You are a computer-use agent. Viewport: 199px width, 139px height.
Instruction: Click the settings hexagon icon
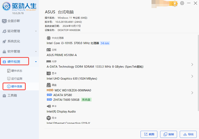182,3
